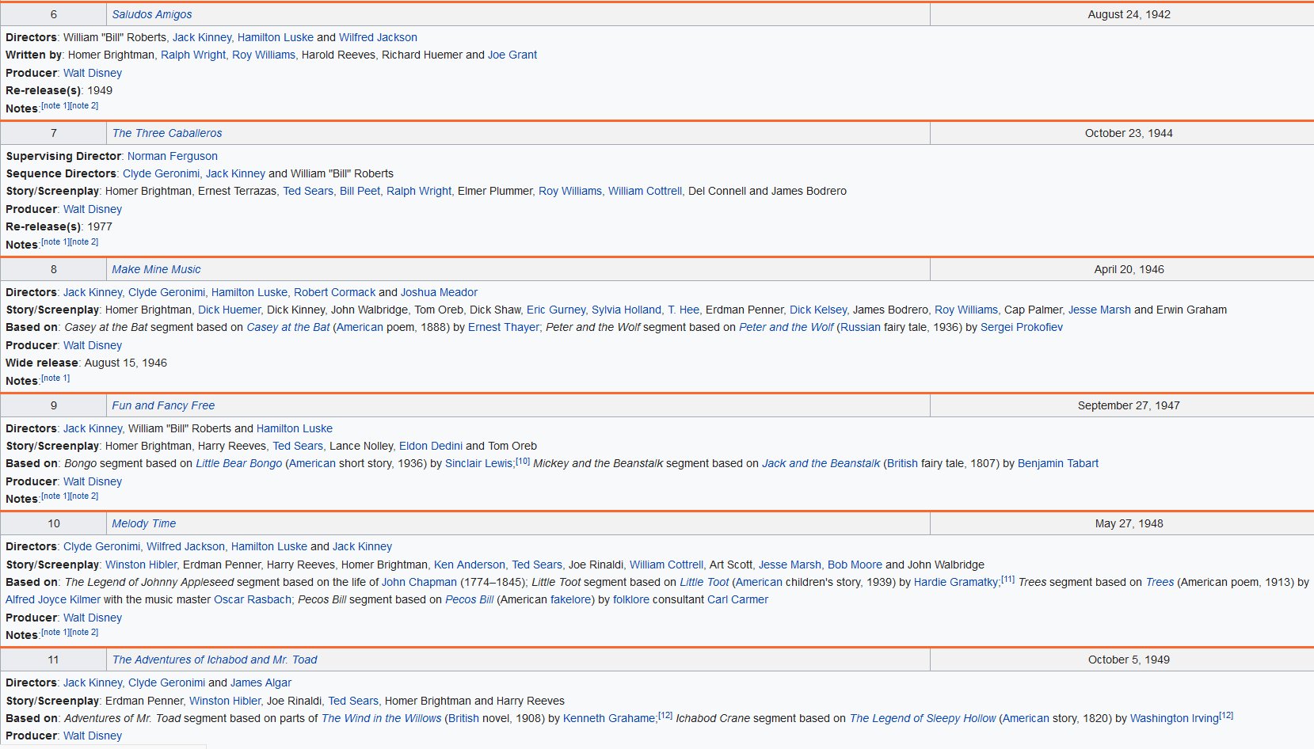This screenshot has height=749, width=1314.
Task: Open Fun and Fancy Free film link
Action: 163,405
